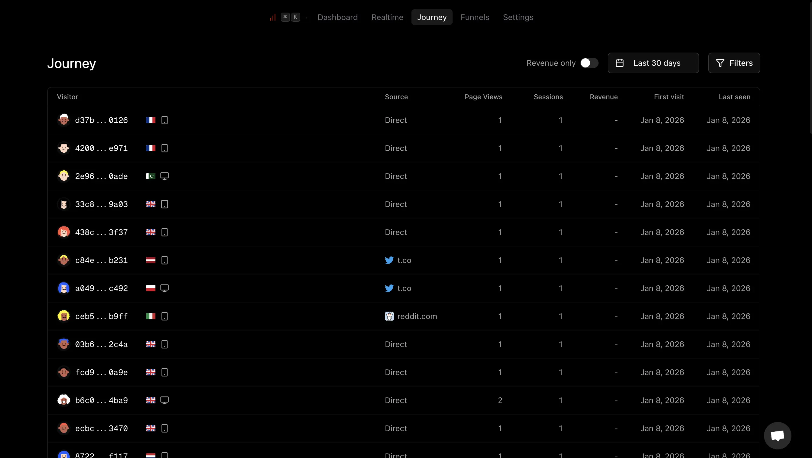Click the Reddit icon next to reddit.com
Image resolution: width=812 pixels, height=458 pixels.
coord(389,316)
